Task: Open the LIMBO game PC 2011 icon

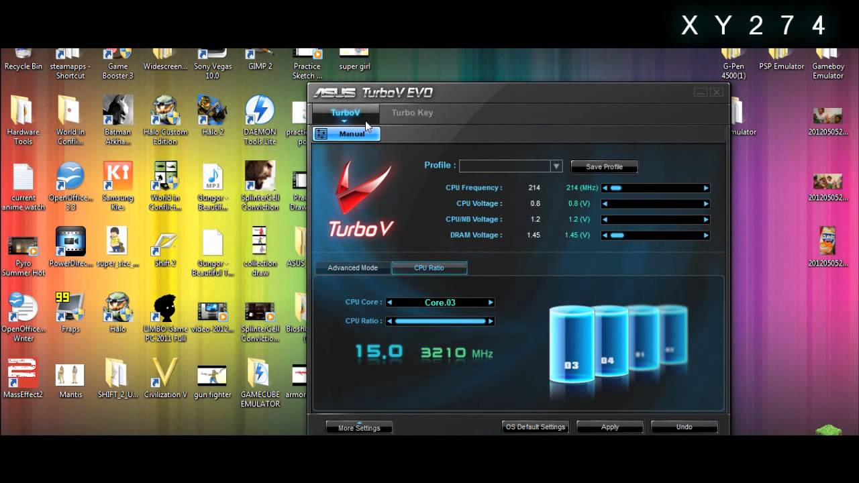Action: point(164,318)
